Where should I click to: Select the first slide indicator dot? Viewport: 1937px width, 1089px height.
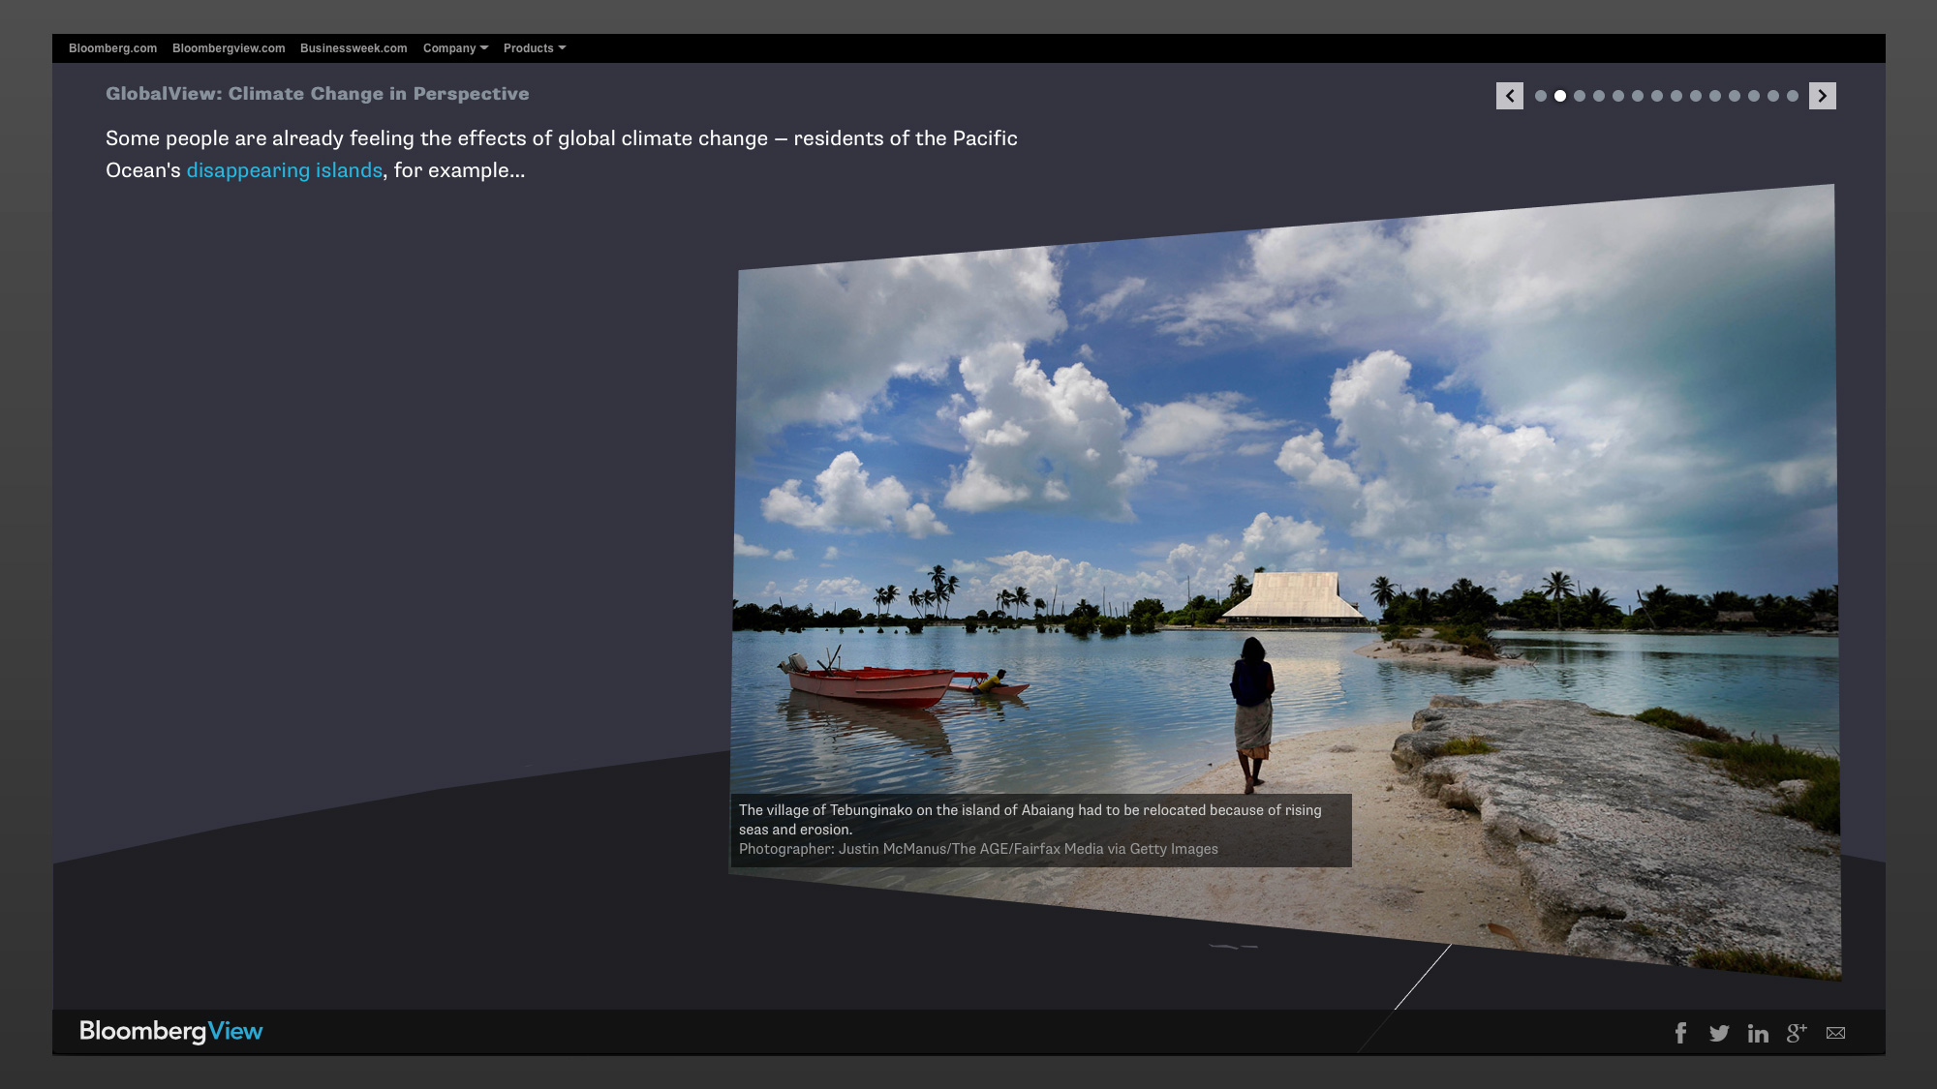tap(1541, 96)
